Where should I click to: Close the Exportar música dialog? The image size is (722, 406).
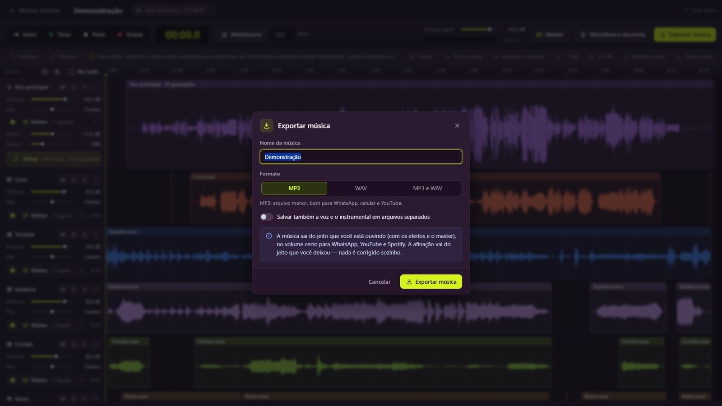click(457, 126)
